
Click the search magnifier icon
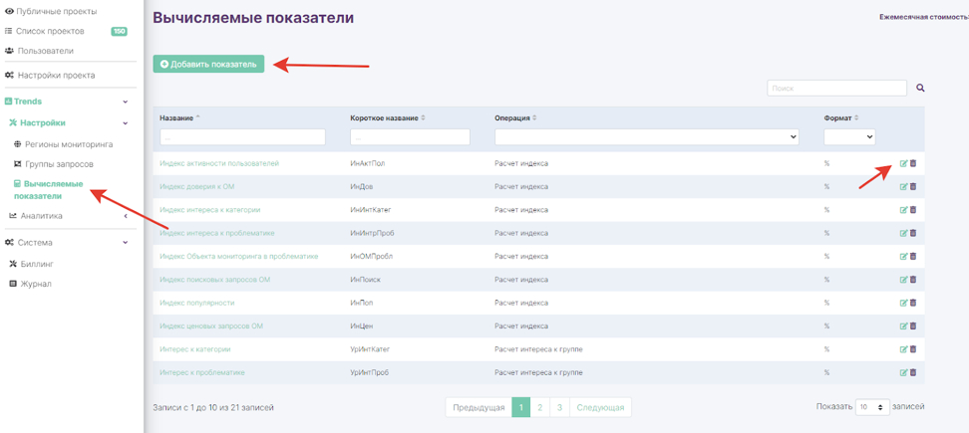pos(920,89)
